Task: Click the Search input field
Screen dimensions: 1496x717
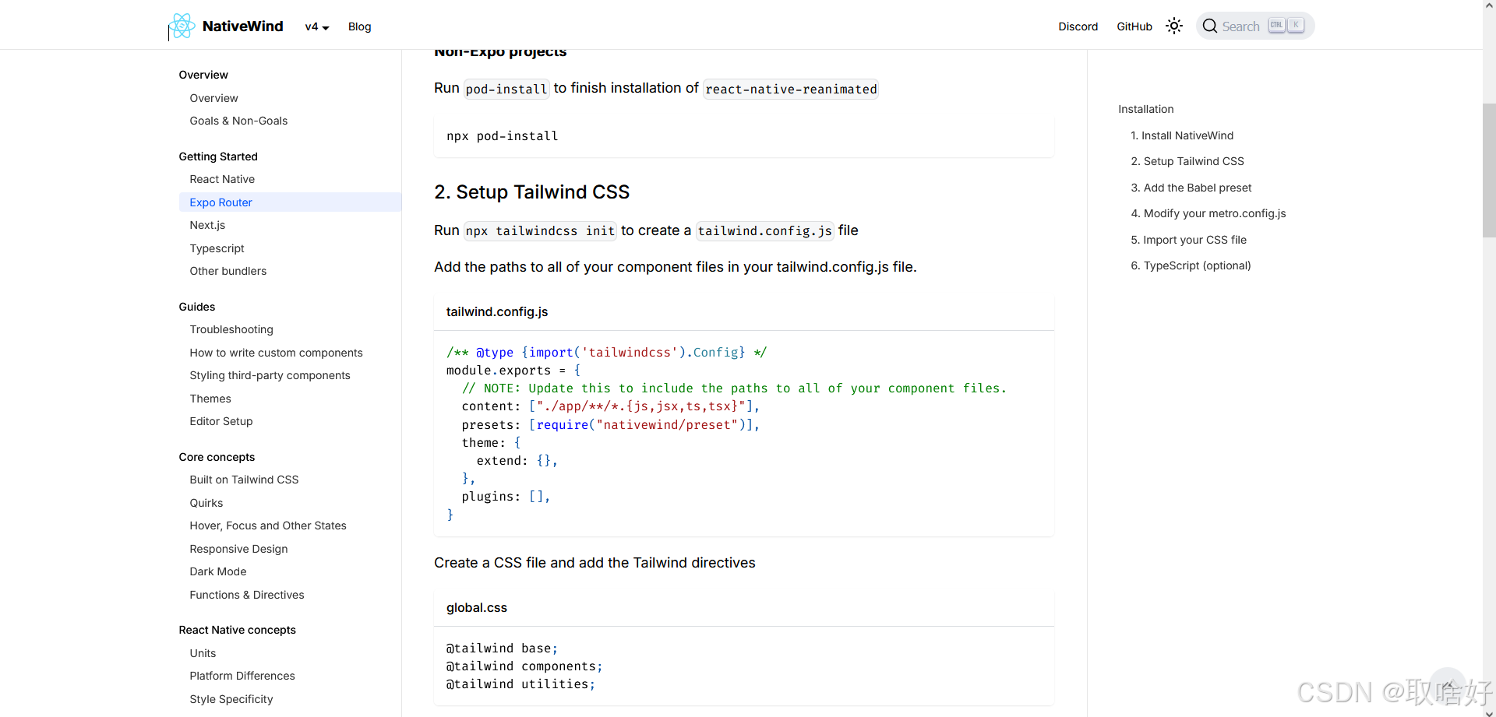Action: 1255,26
